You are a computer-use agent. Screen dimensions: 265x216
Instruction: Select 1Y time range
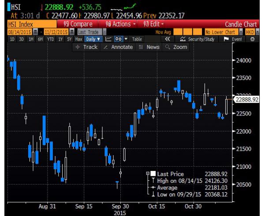(x=60, y=39)
